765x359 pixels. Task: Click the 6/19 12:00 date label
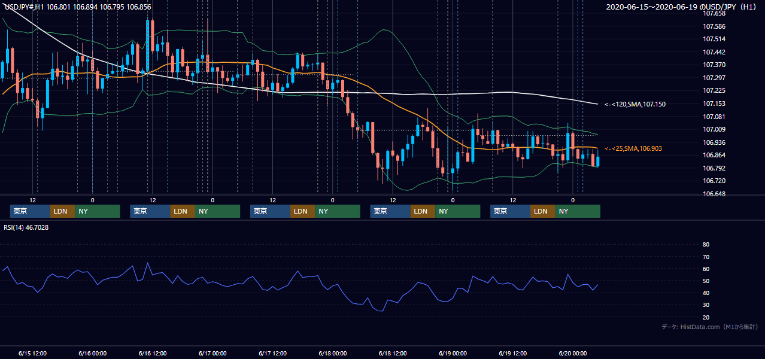tap(512, 353)
